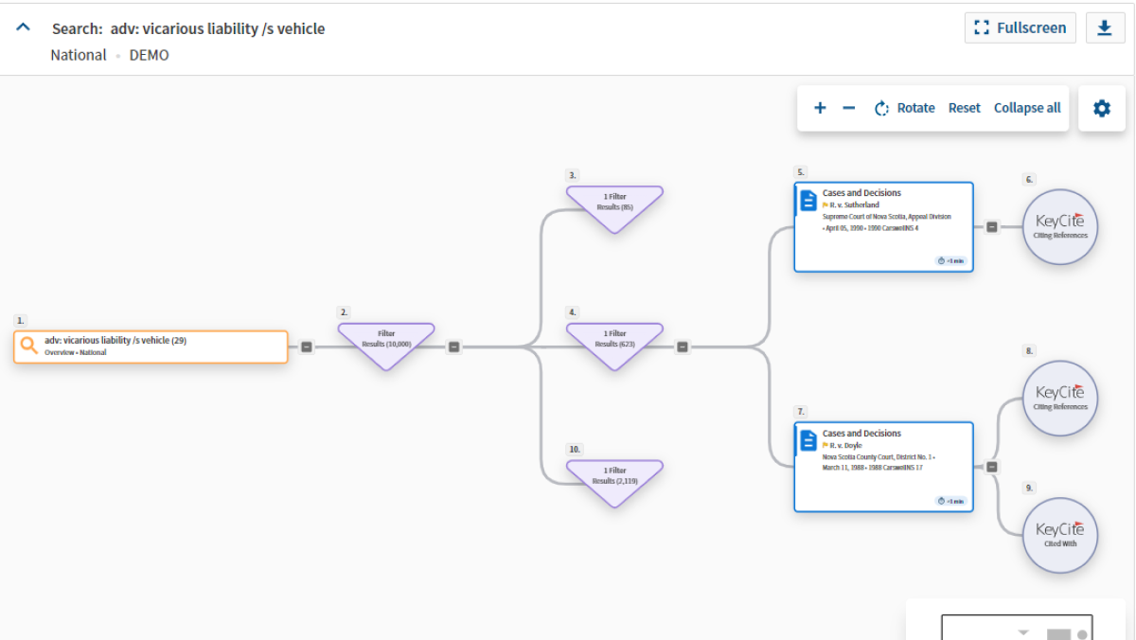Collapse branch after the search node
The height and width of the screenshot is (640, 1136).
tap(307, 347)
